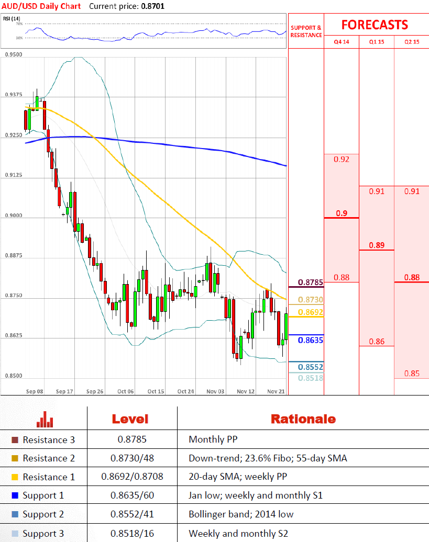Click the Resistance 2 row label
429x542 pixels.
coord(49,458)
